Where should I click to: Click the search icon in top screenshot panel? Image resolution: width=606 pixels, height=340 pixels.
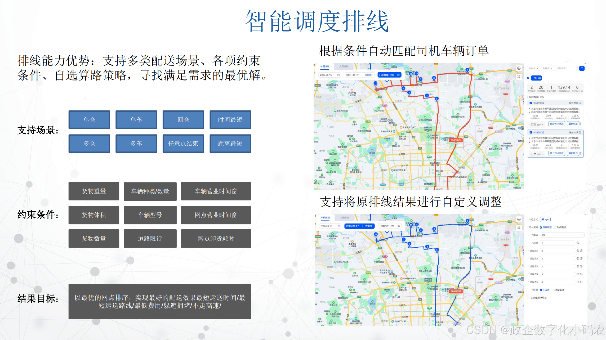point(582,68)
